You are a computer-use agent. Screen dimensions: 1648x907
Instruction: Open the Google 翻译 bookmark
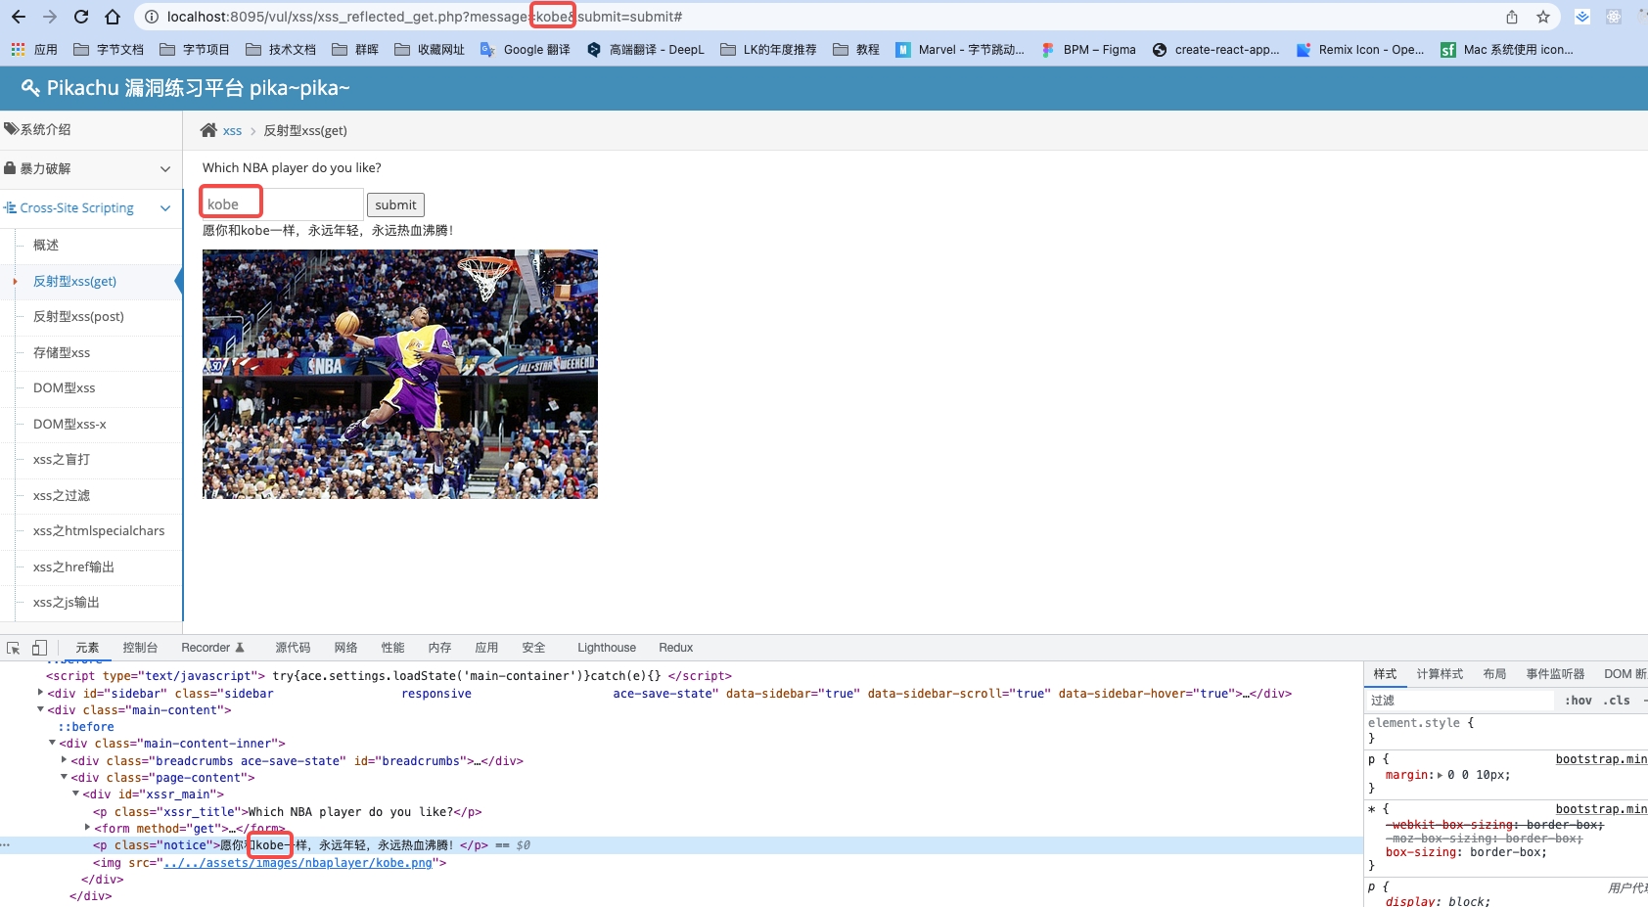[x=526, y=49]
